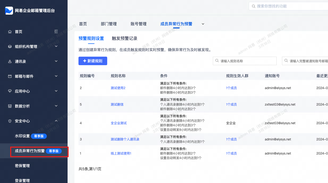Click the 新建规则 button
This screenshot has width=328, height=183.
[x=93, y=61]
